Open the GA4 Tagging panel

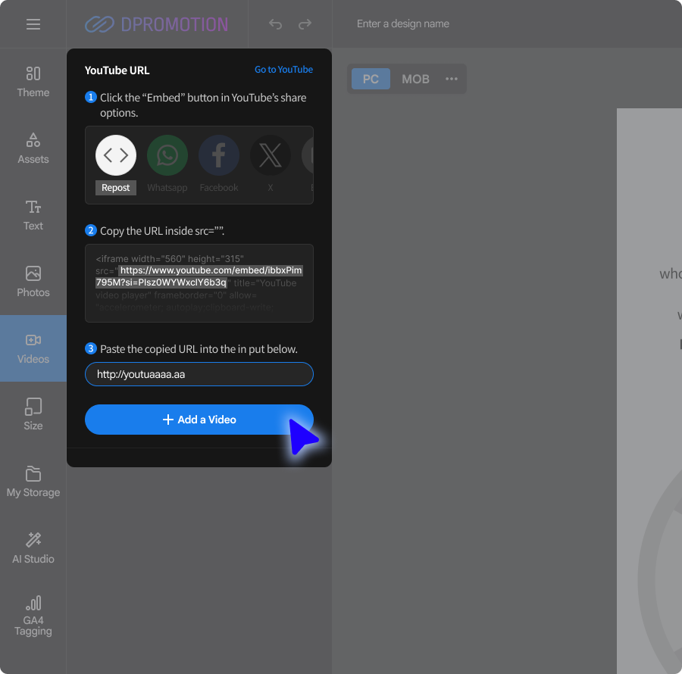[x=33, y=616]
